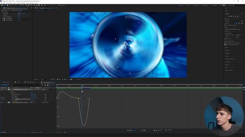The image size is (245, 137).
Task: Select the Puppet Pin tool
Action: click(45, 5)
